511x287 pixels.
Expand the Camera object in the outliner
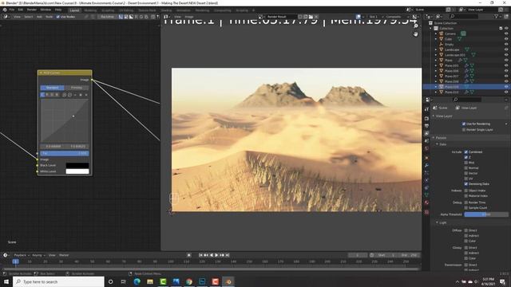pyautogui.click(x=436, y=33)
